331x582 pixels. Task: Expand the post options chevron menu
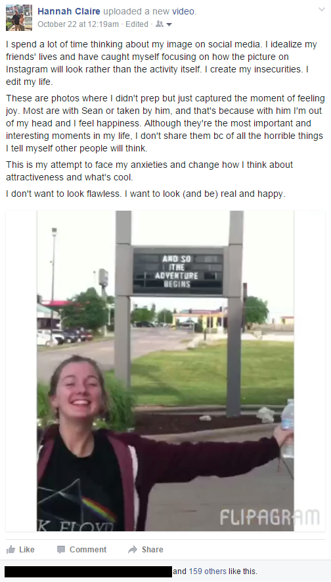click(321, 9)
